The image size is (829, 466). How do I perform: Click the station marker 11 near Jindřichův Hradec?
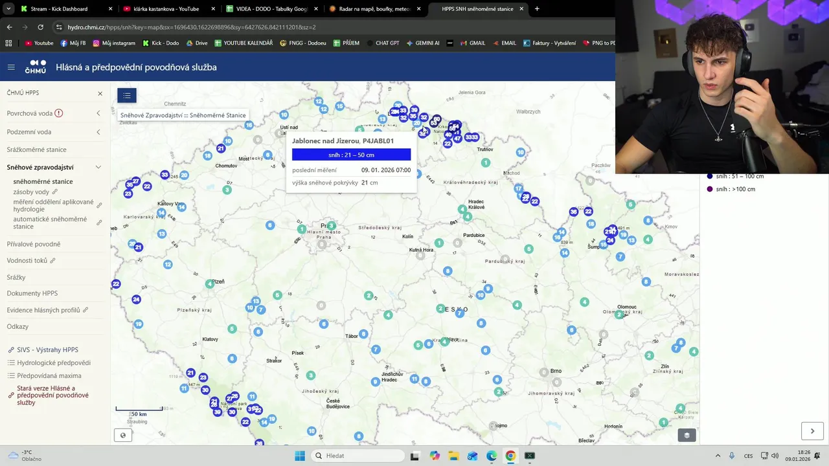[x=414, y=379]
